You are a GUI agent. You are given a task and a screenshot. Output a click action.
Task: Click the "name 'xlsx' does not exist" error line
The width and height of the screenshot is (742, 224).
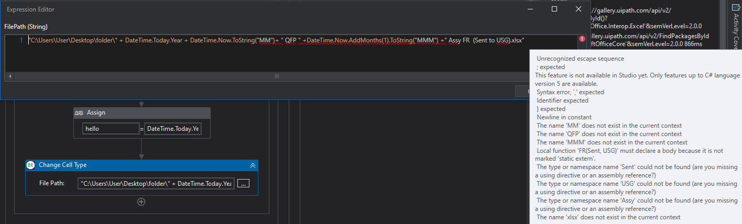[608, 217]
